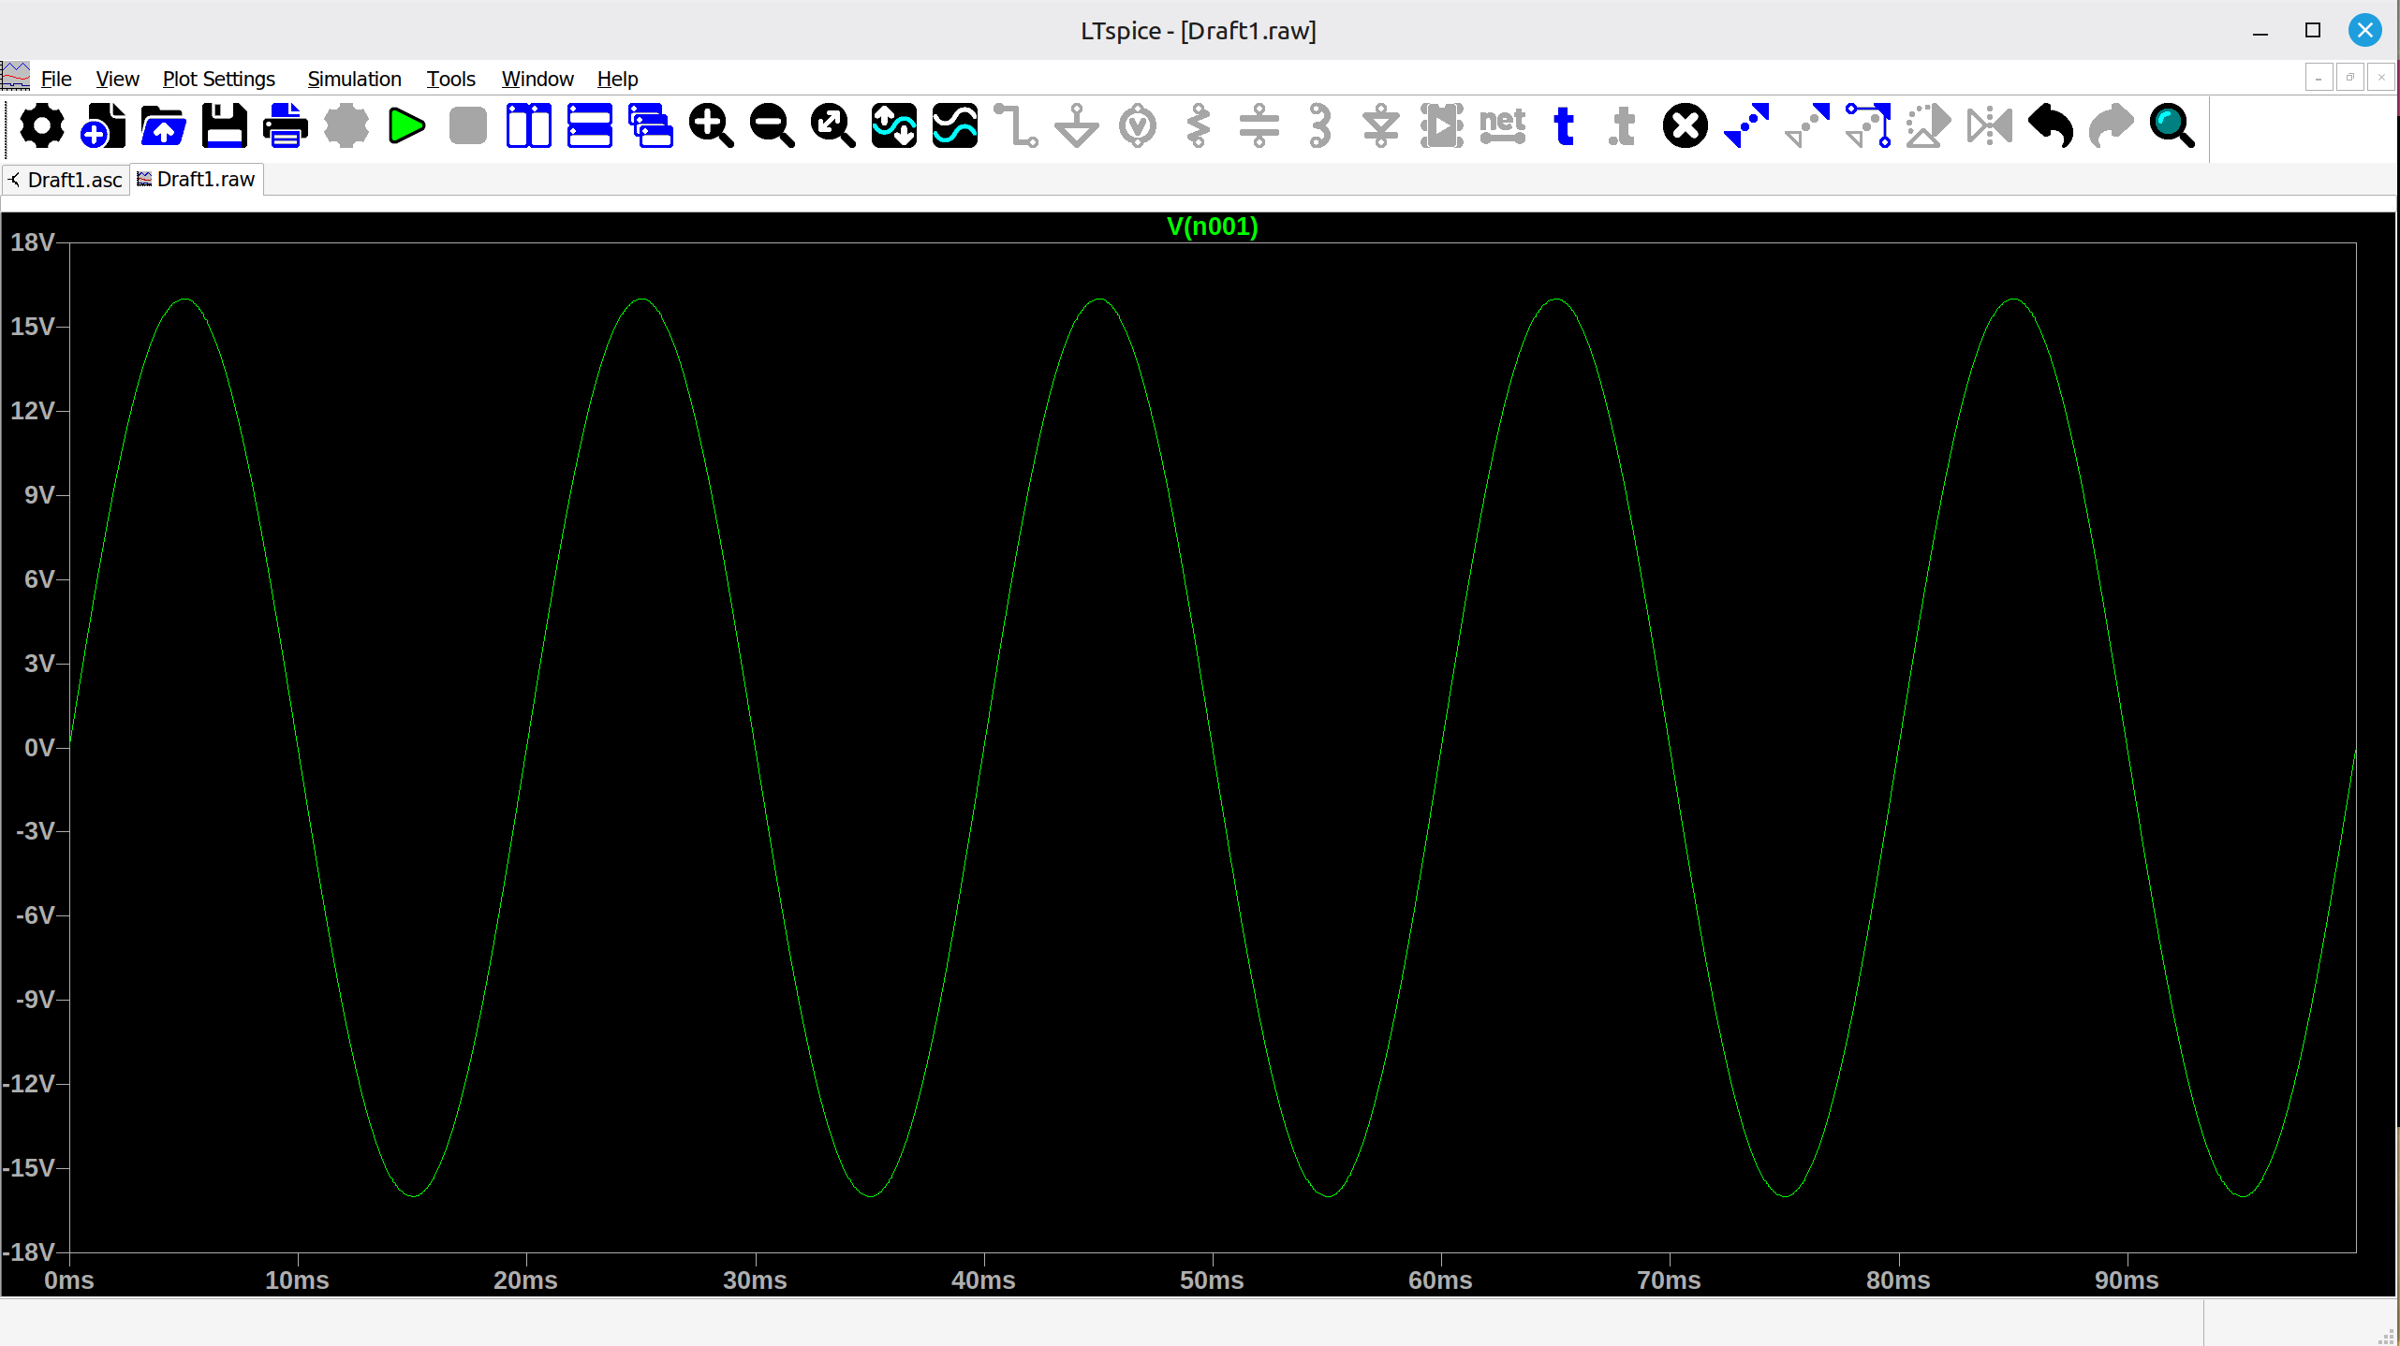The height and width of the screenshot is (1346, 2400).
Task: Click the V(n001) trace label
Action: 1212,227
